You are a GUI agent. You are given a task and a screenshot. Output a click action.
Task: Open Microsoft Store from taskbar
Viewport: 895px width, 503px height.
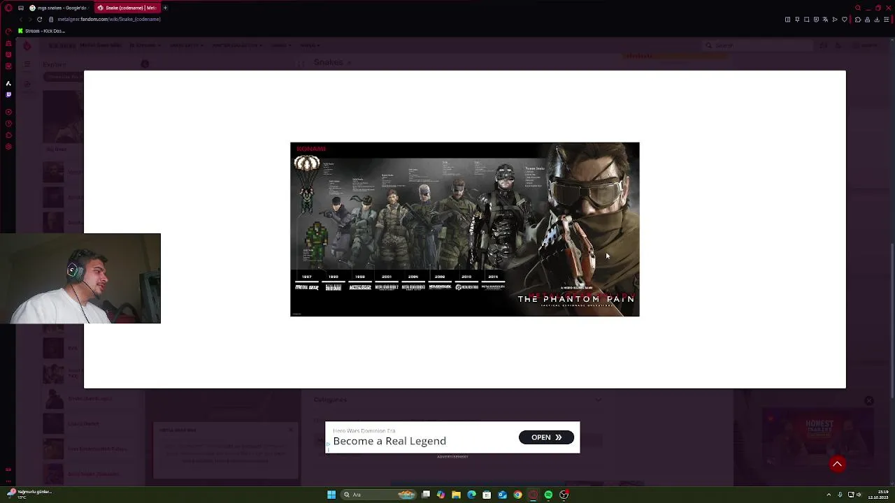(x=487, y=495)
